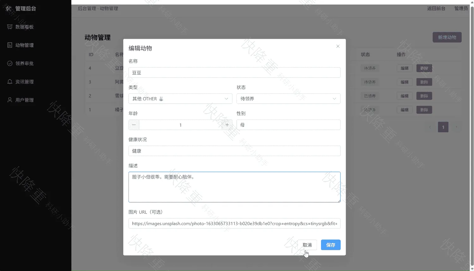
Task: Go to the next page with the right arrow
Action: pos(456,127)
